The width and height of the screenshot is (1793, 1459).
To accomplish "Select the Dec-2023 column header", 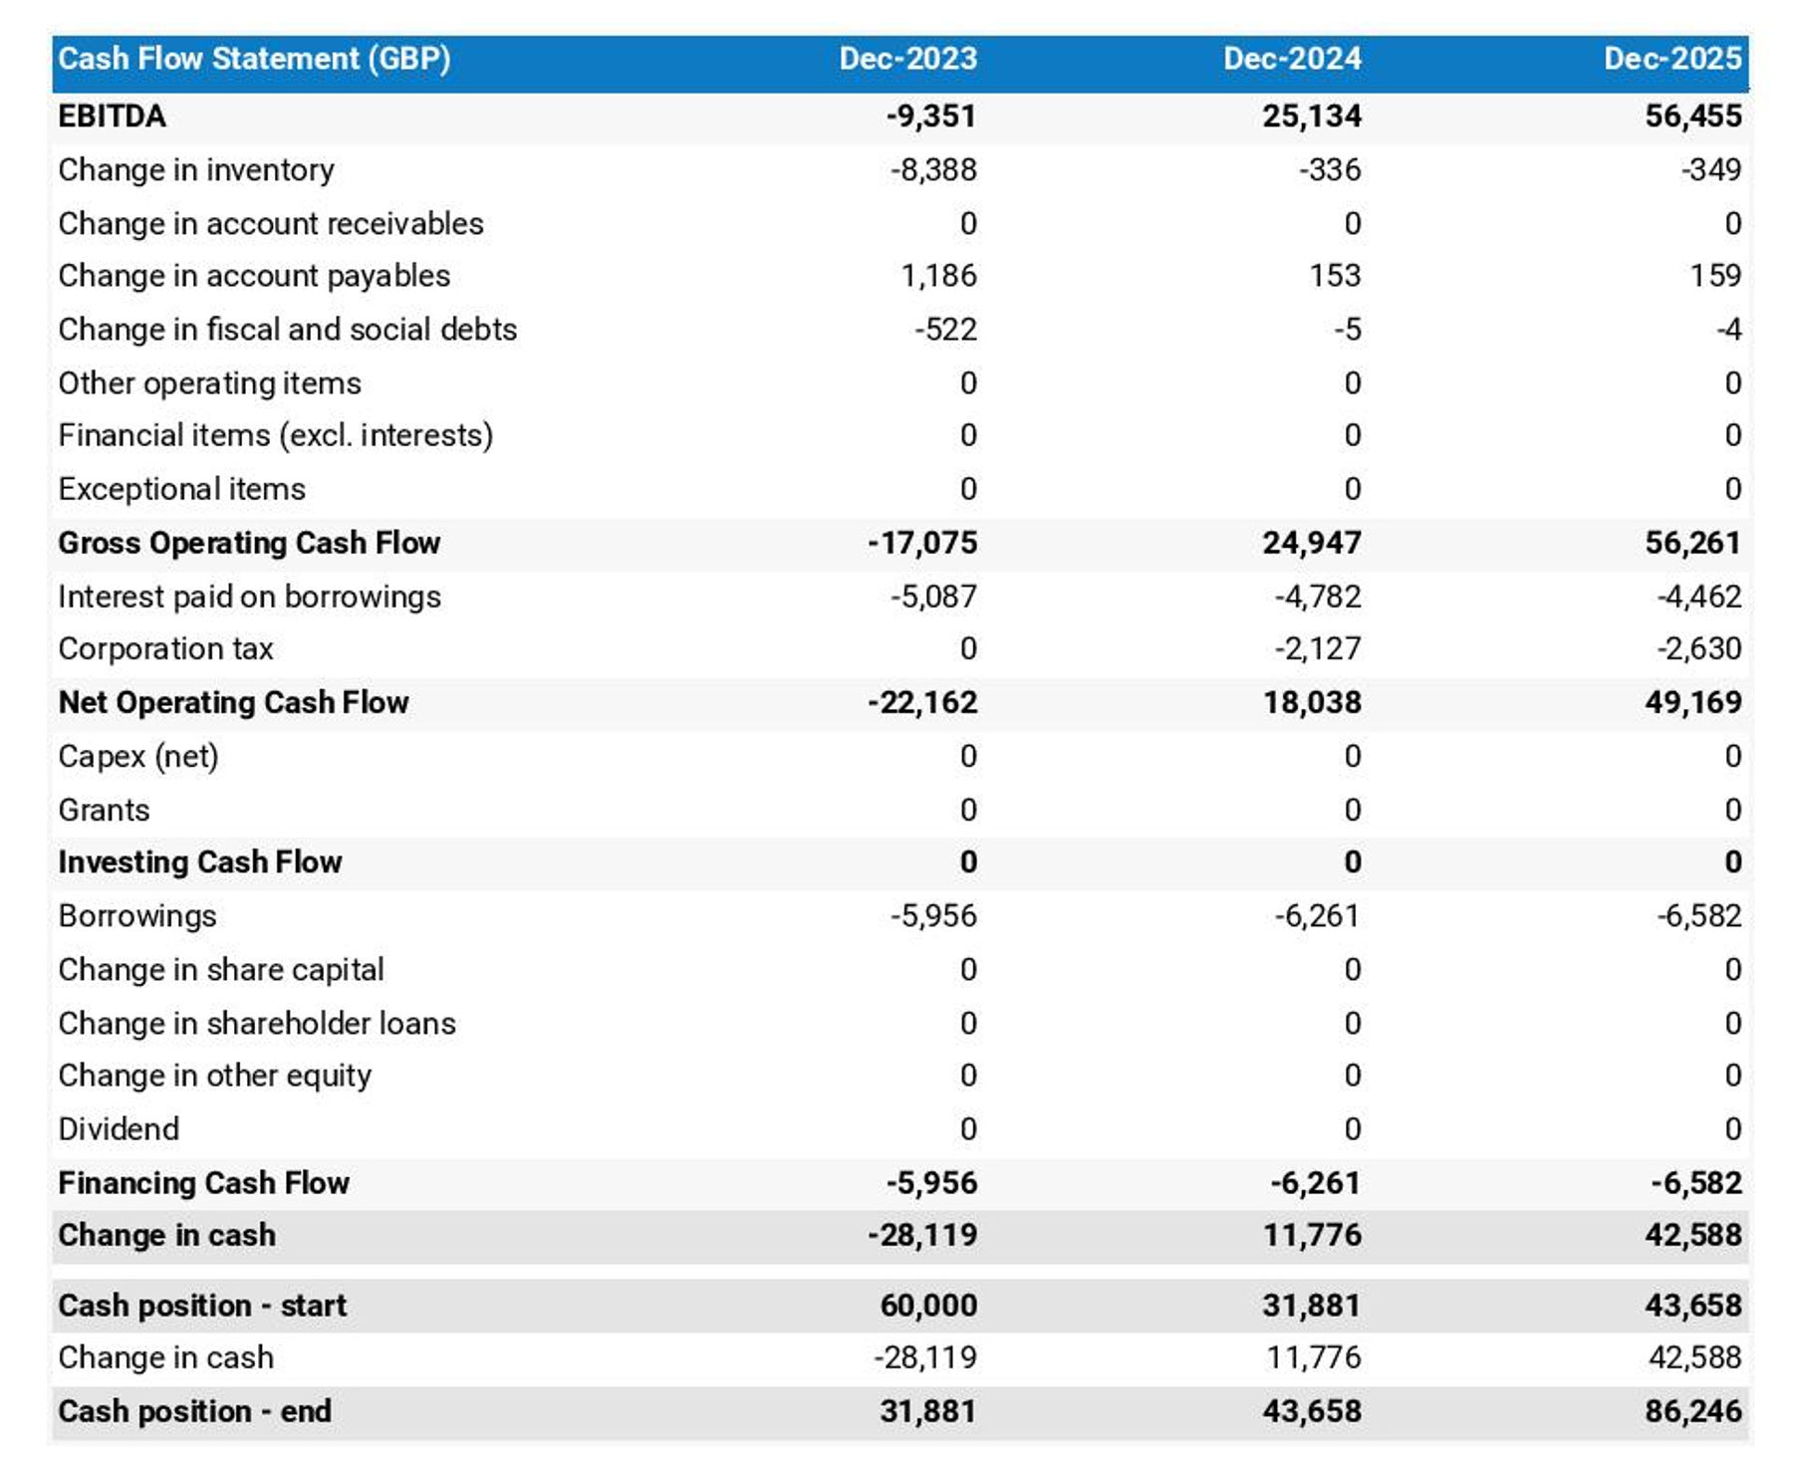I will pyautogui.click(x=904, y=59).
